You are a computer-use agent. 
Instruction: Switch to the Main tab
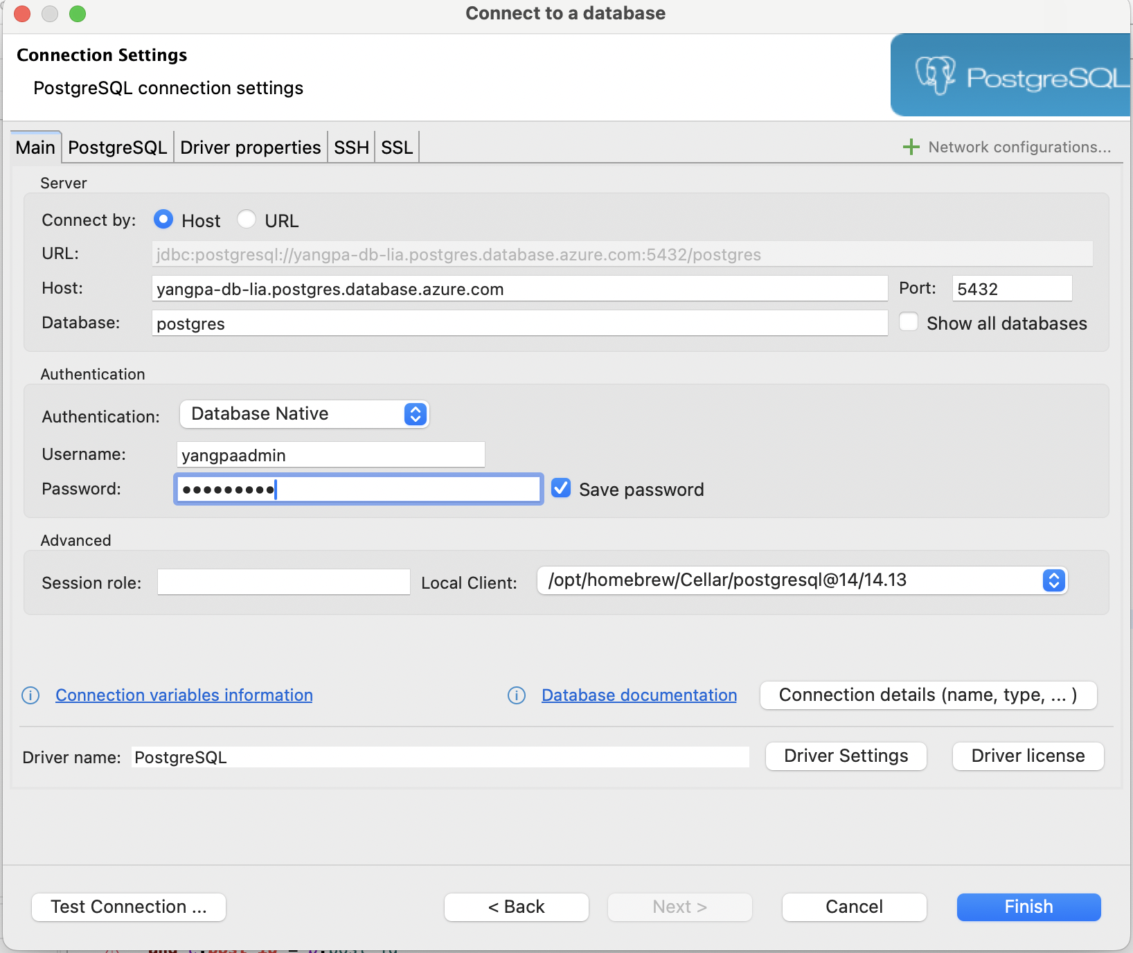tap(35, 148)
